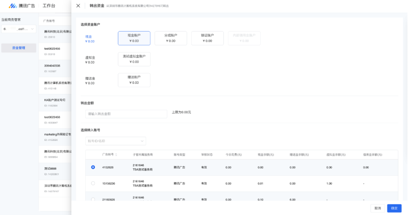Screen dimensions: 408x215
Task: Select the 分成账户 card
Action: [170, 38]
